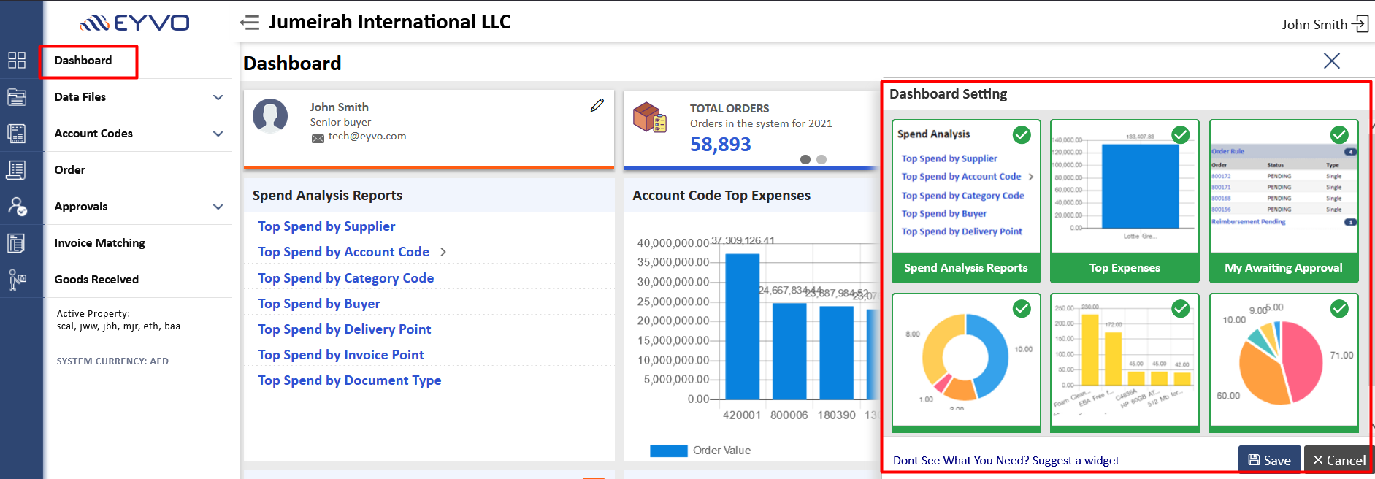Click the Dashboard grid icon in the icon strip

(17, 60)
